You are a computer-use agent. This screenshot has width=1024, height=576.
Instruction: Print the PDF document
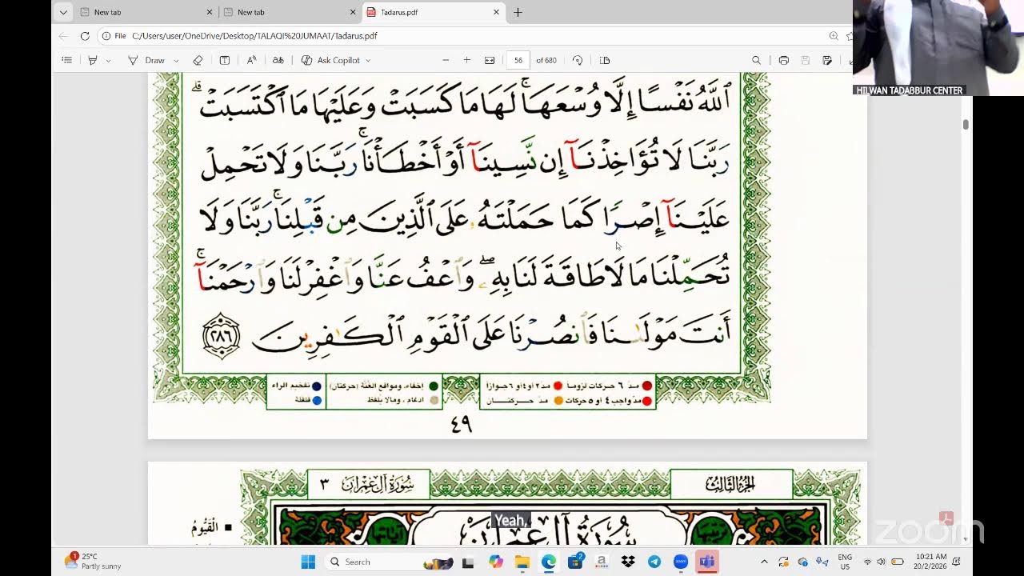point(783,60)
